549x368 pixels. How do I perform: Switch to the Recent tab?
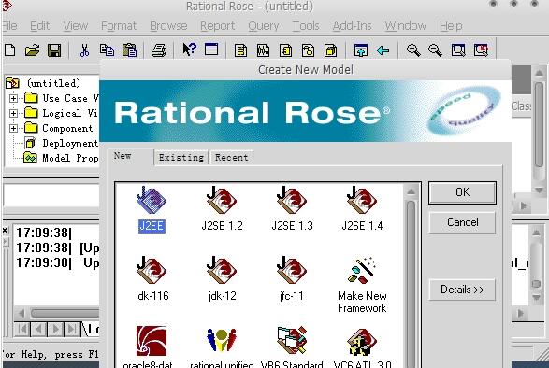(x=231, y=158)
